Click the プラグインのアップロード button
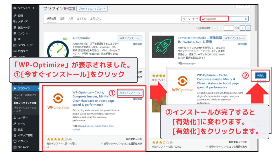The width and height of the screenshot is (278, 156). (92, 9)
